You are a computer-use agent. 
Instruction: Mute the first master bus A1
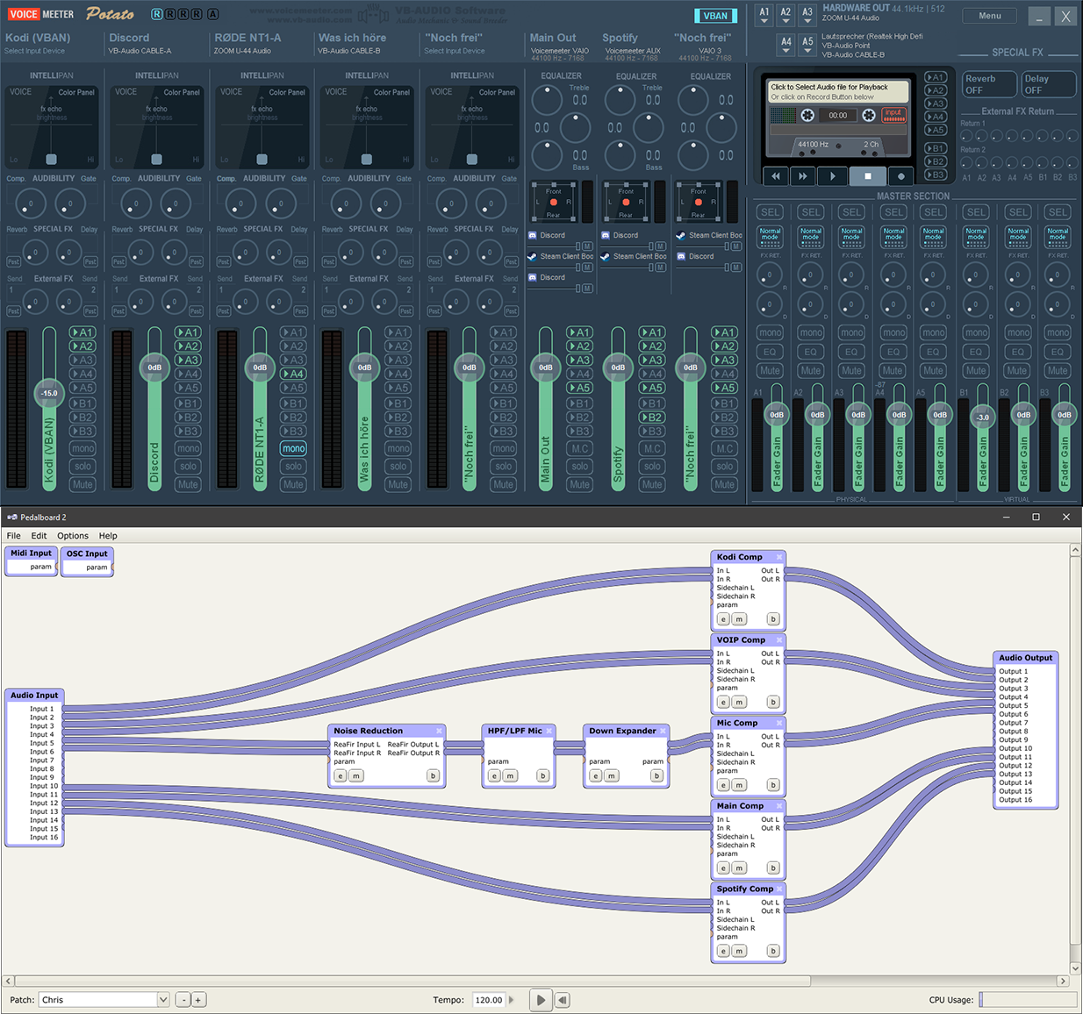click(x=770, y=370)
